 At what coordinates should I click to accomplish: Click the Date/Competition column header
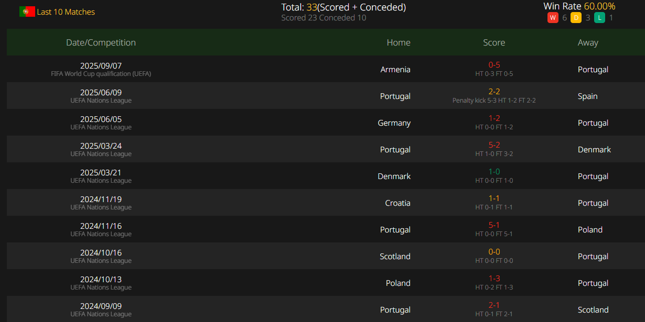101,42
